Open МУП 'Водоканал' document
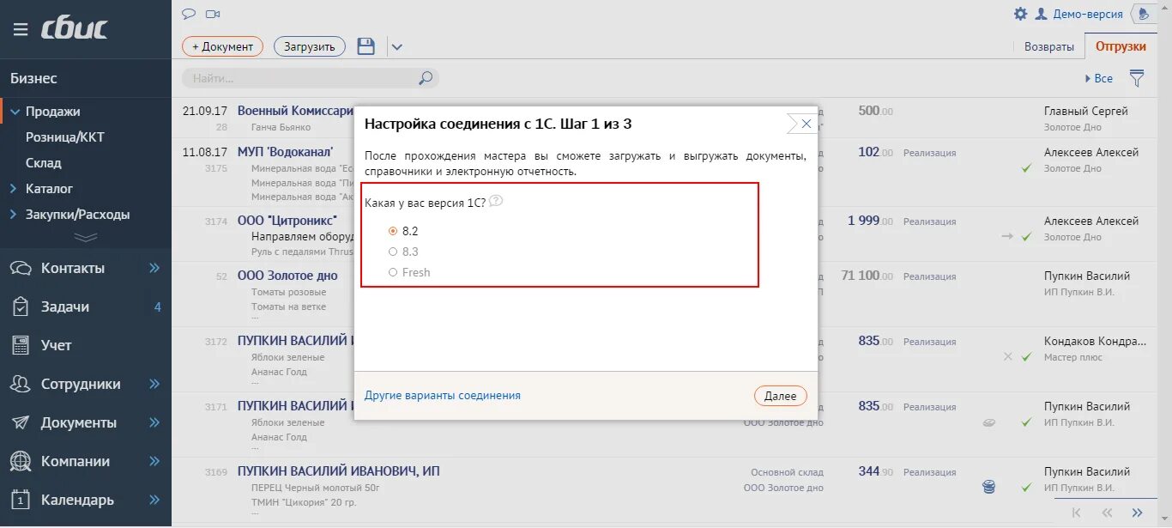Viewport: 1172px width, 528px height. (285, 152)
